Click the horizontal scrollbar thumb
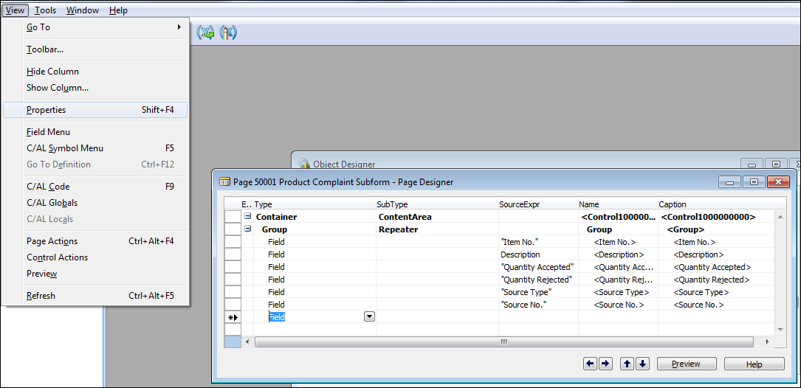 click(503, 342)
